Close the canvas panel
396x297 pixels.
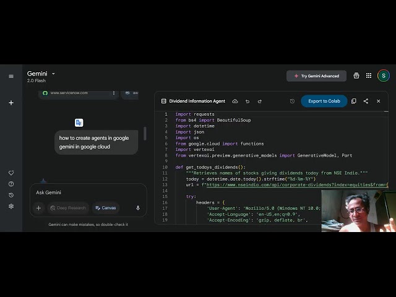point(378,101)
